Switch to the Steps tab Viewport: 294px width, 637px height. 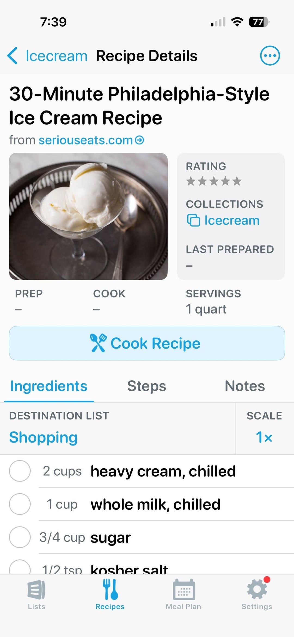click(147, 386)
